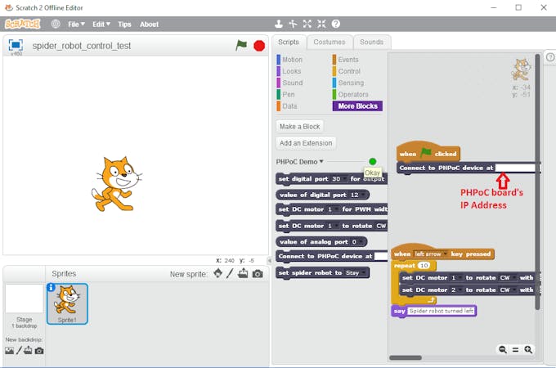Image resolution: width=556 pixels, height=368 pixels.
Task: Open Sprite1 info button
Action: (51, 287)
